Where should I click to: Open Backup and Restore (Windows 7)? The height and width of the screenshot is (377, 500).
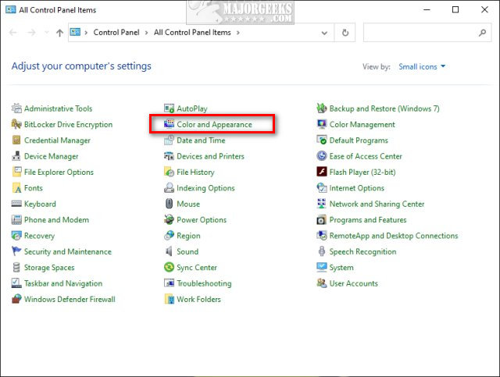384,108
